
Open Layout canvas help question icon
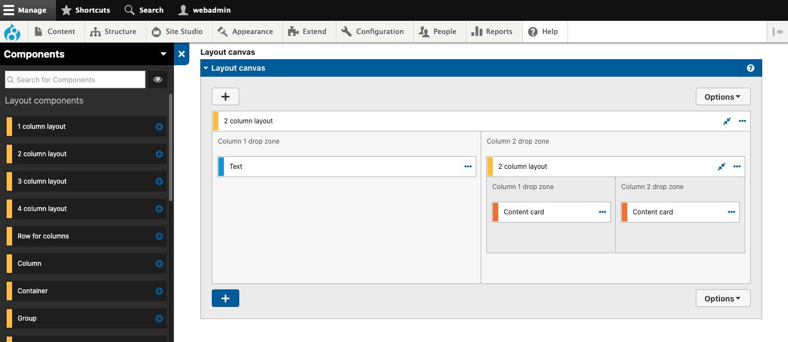coord(751,69)
